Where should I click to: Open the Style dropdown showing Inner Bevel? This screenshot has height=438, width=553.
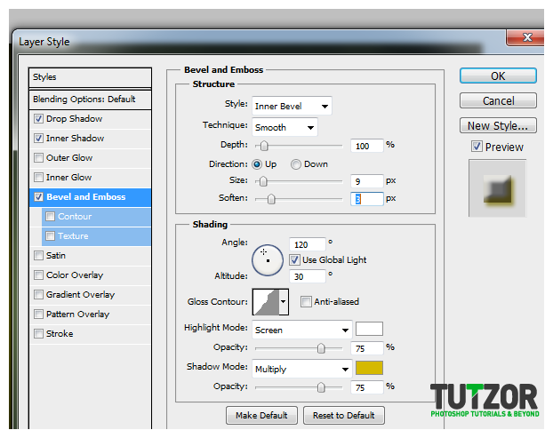point(292,106)
